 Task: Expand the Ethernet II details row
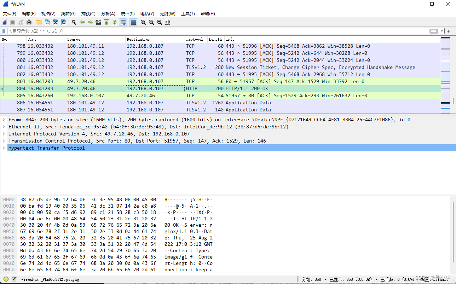tap(4, 127)
